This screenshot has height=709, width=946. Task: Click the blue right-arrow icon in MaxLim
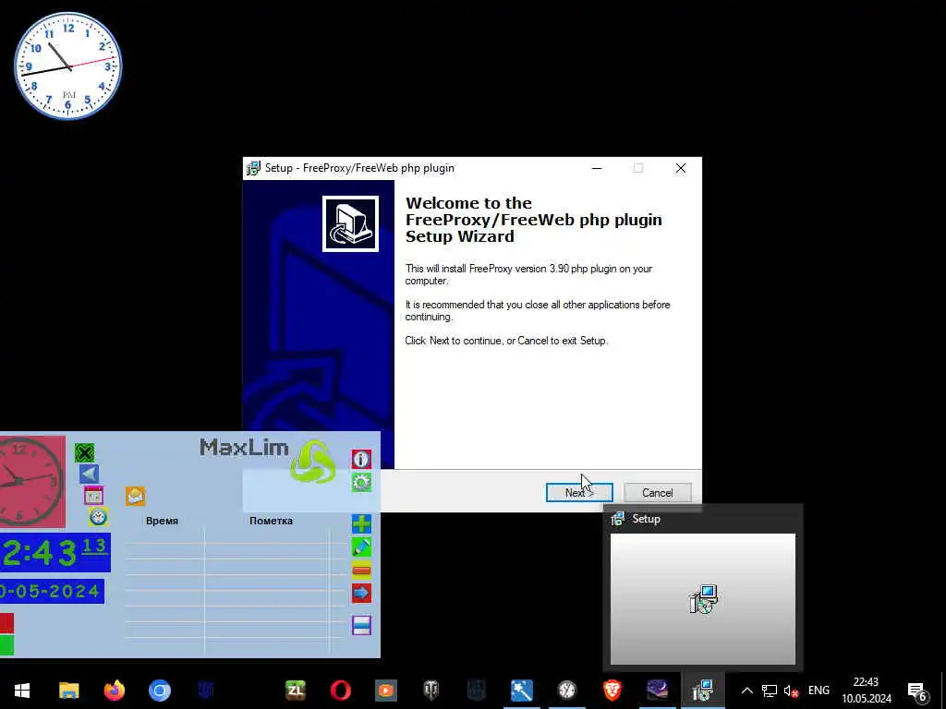coord(361,594)
